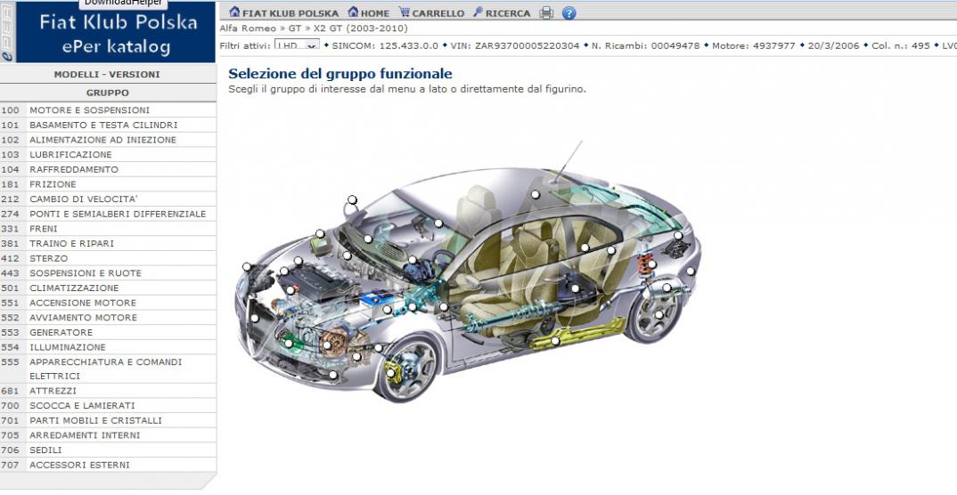Open group 705 ARREDAMENTI INTERNI
Screen dimensions: 957x495
[x=108, y=435]
